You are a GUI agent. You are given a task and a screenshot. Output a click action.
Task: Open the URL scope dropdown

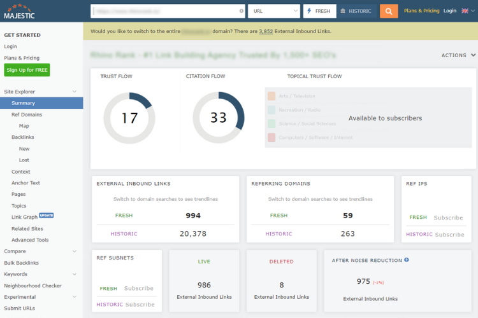[274, 11]
